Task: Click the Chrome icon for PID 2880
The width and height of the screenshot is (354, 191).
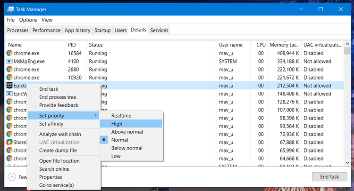Action: 9,69
